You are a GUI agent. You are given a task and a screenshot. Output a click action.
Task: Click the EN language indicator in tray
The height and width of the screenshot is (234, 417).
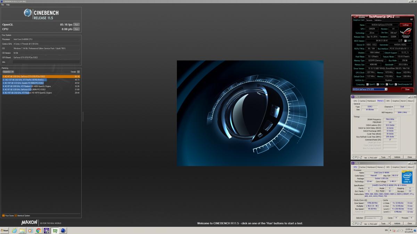[x=387, y=230]
